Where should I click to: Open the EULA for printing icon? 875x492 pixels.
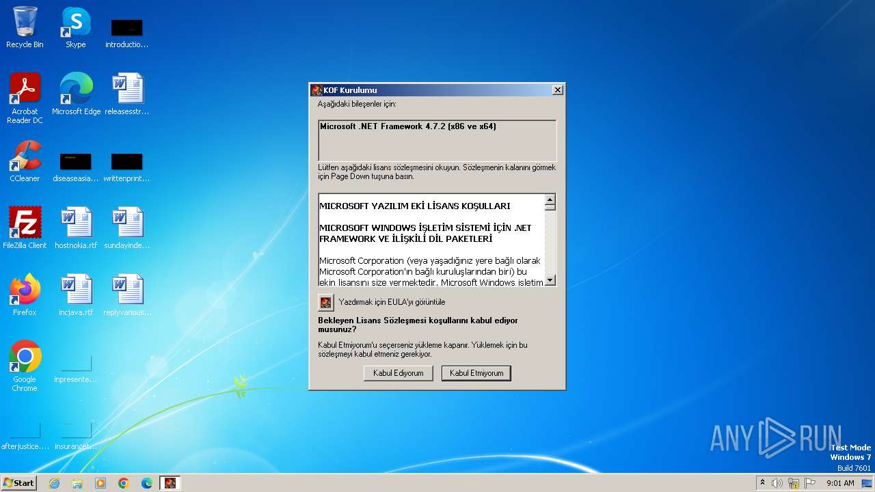pyautogui.click(x=326, y=302)
